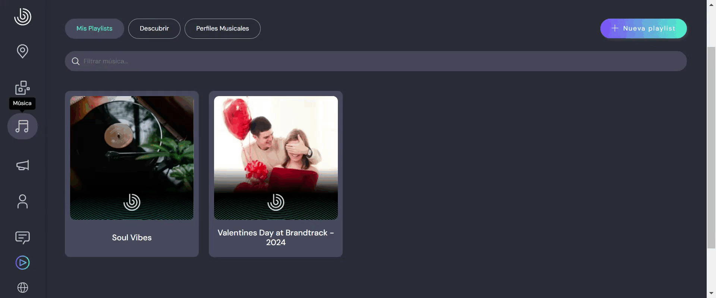
Task: Switch to the Descubrir tab
Action: tap(154, 29)
